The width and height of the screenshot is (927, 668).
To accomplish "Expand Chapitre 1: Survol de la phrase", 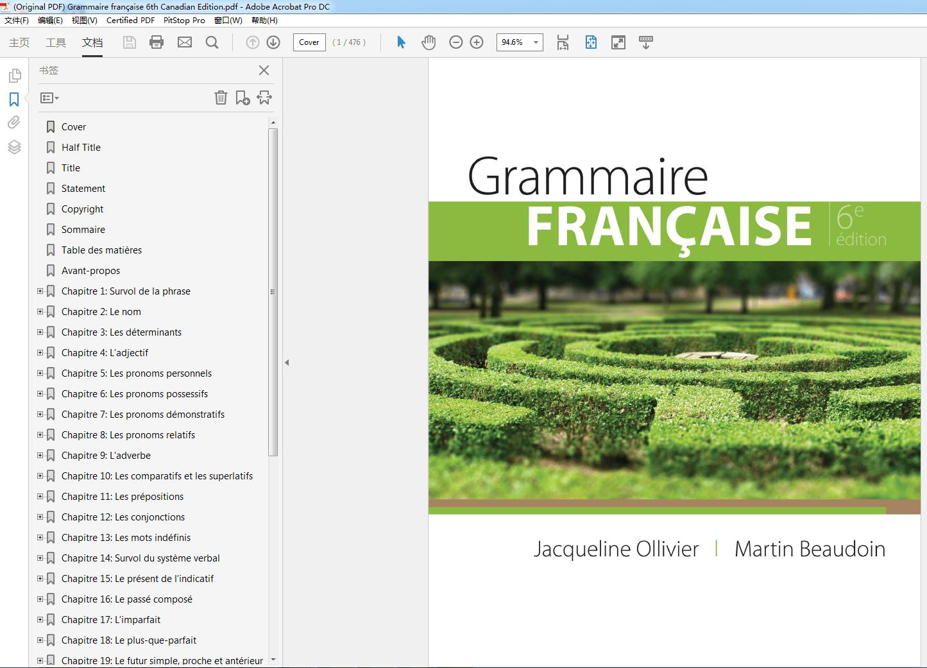I will (x=40, y=291).
